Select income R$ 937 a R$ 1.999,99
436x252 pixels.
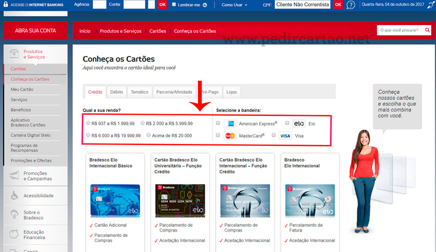tap(88, 123)
